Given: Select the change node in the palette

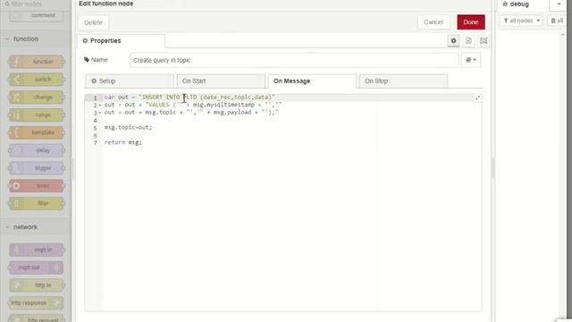Looking at the screenshot, I should pyautogui.click(x=37, y=97).
